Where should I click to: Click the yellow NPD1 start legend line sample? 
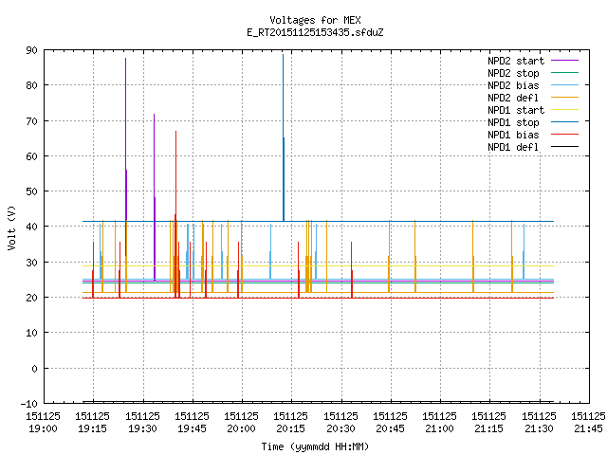point(564,110)
